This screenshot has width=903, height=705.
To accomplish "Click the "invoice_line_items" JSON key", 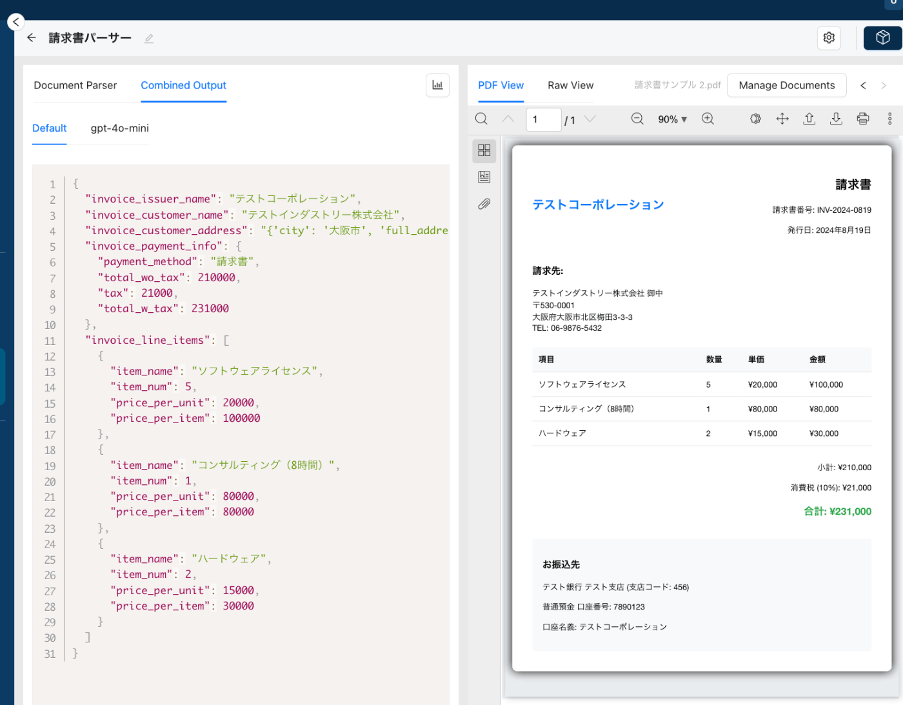I will (148, 340).
